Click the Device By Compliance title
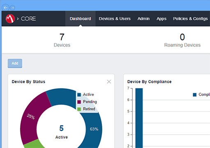The image size is (210, 148). point(149,82)
